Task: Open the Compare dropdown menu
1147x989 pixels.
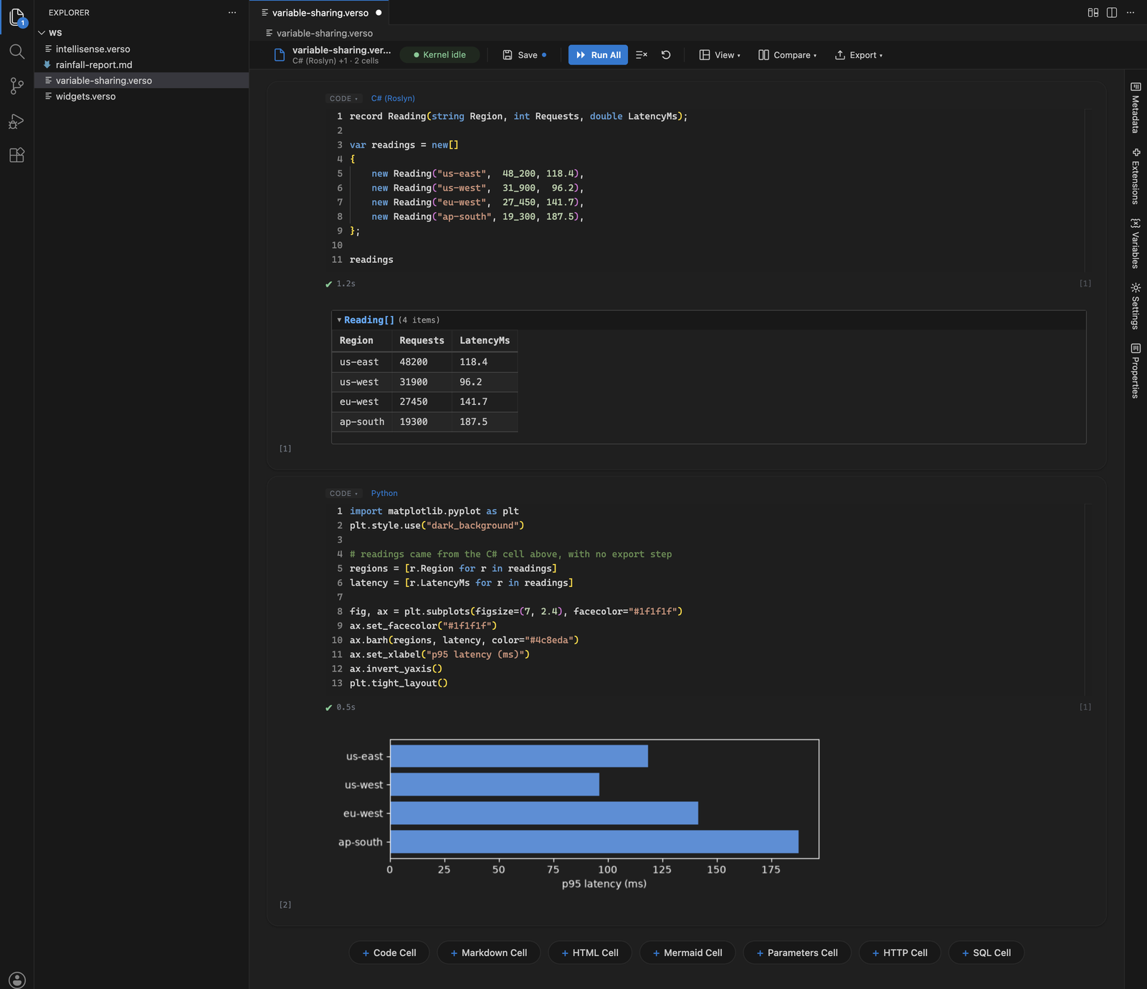Action: pyautogui.click(x=787, y=55)
